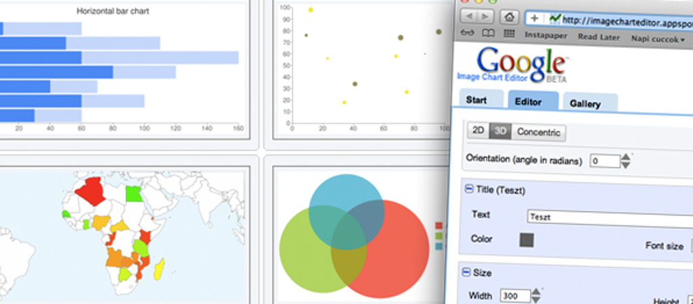Image resolution: width=693 pixels, height=304 pixels.
Task: Open bookmarks with the book icon
Action: [x=489, y=34]
